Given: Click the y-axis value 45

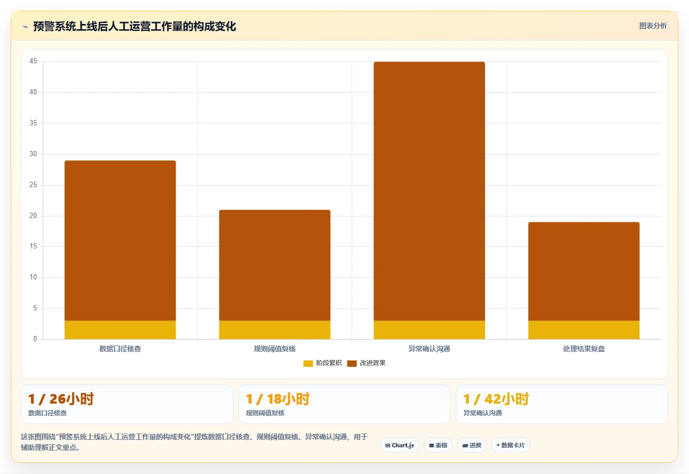Looking at the screenshot, I should click(33, 61).
